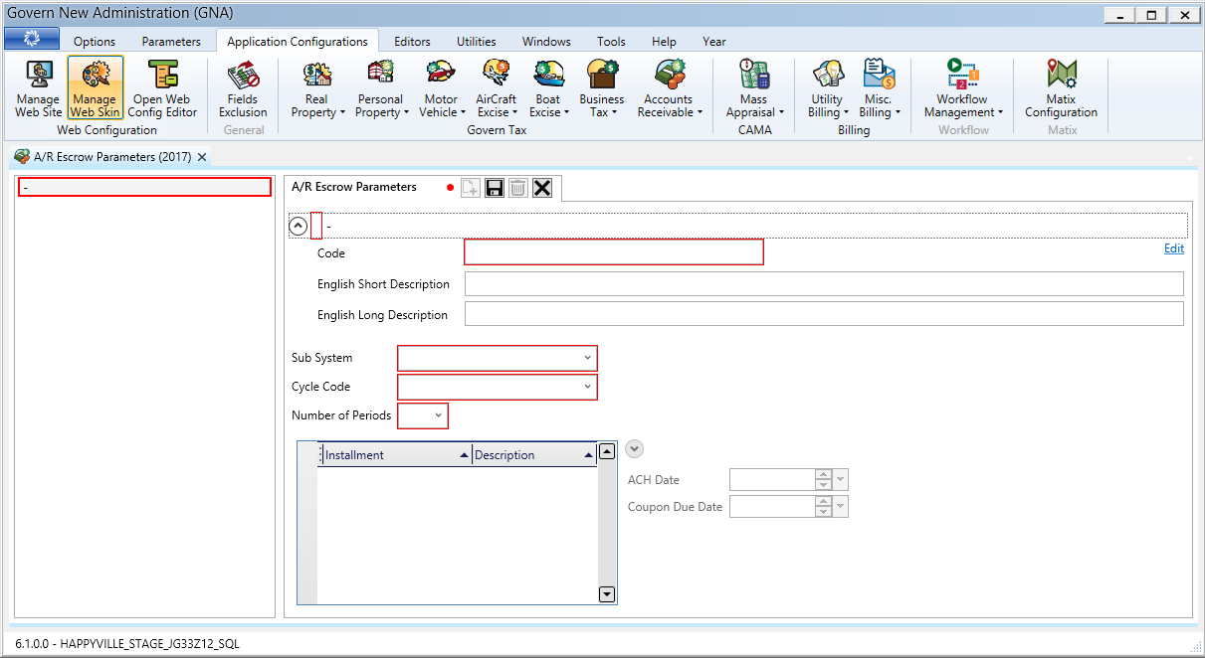Click the Edit link

click(1173, 248)
